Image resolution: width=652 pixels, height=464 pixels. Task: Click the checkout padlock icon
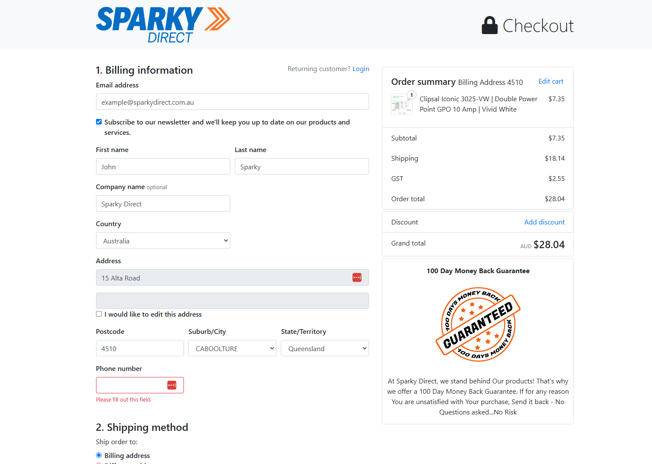pos(489,25)
